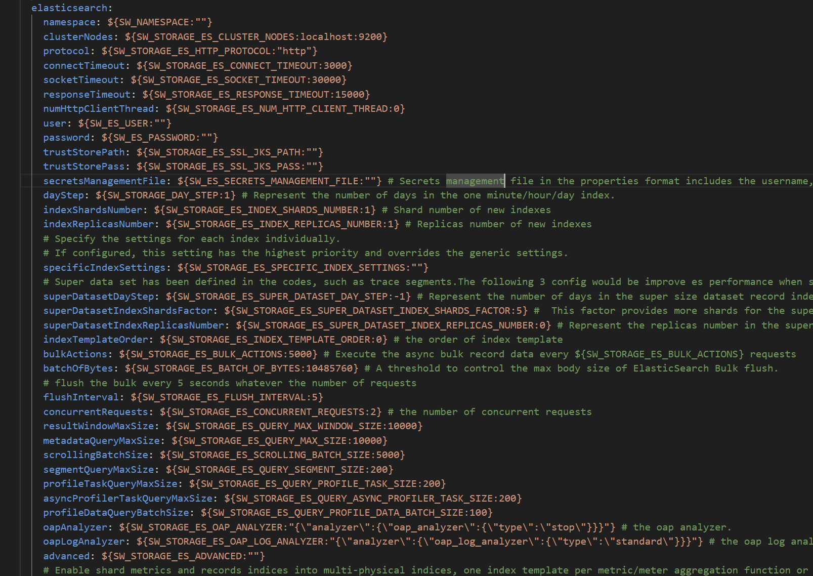Click the 'protocol' key
The image size is (813, 576).
point(66,51)
